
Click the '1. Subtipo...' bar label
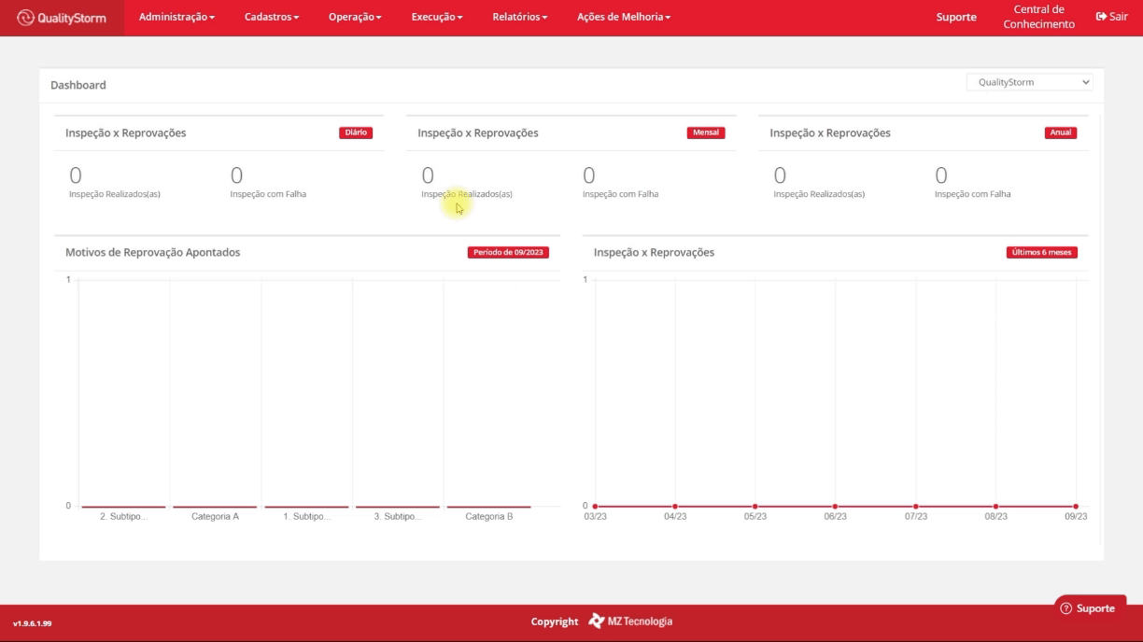306,516
